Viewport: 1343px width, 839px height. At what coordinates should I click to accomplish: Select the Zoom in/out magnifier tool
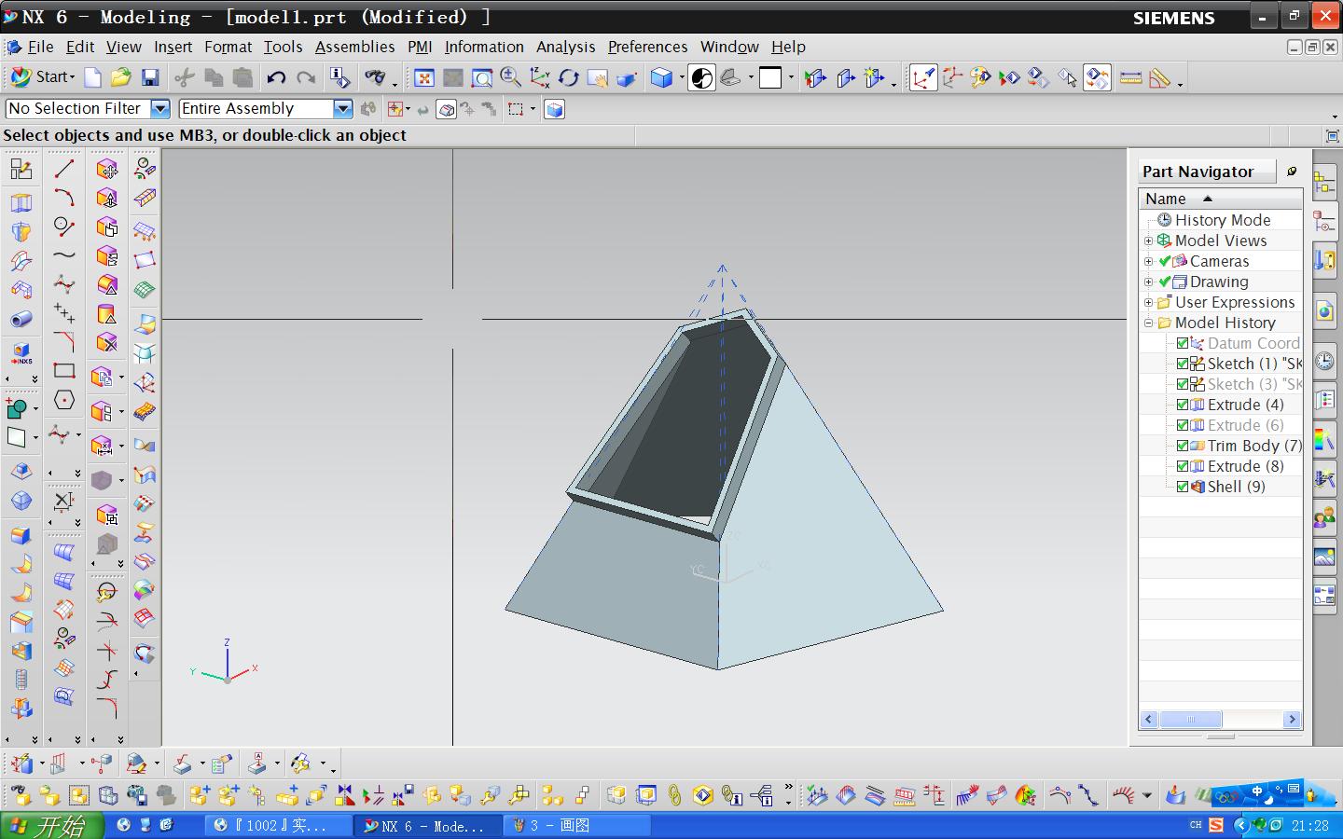[x=510, y=78]
